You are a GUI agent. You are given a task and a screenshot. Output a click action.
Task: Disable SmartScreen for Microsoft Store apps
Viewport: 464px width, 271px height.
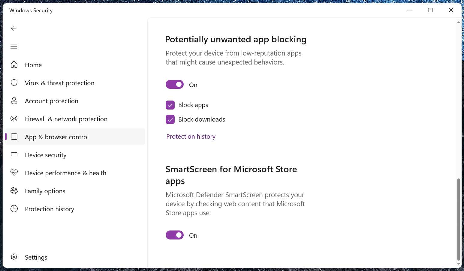click(175, 235)
